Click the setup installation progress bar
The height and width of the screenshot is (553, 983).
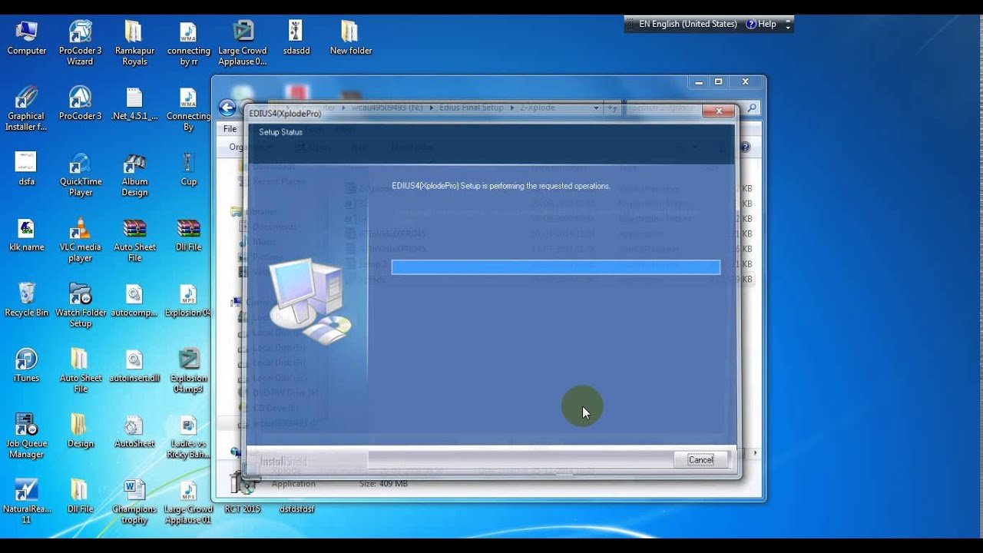pos(554,267)
